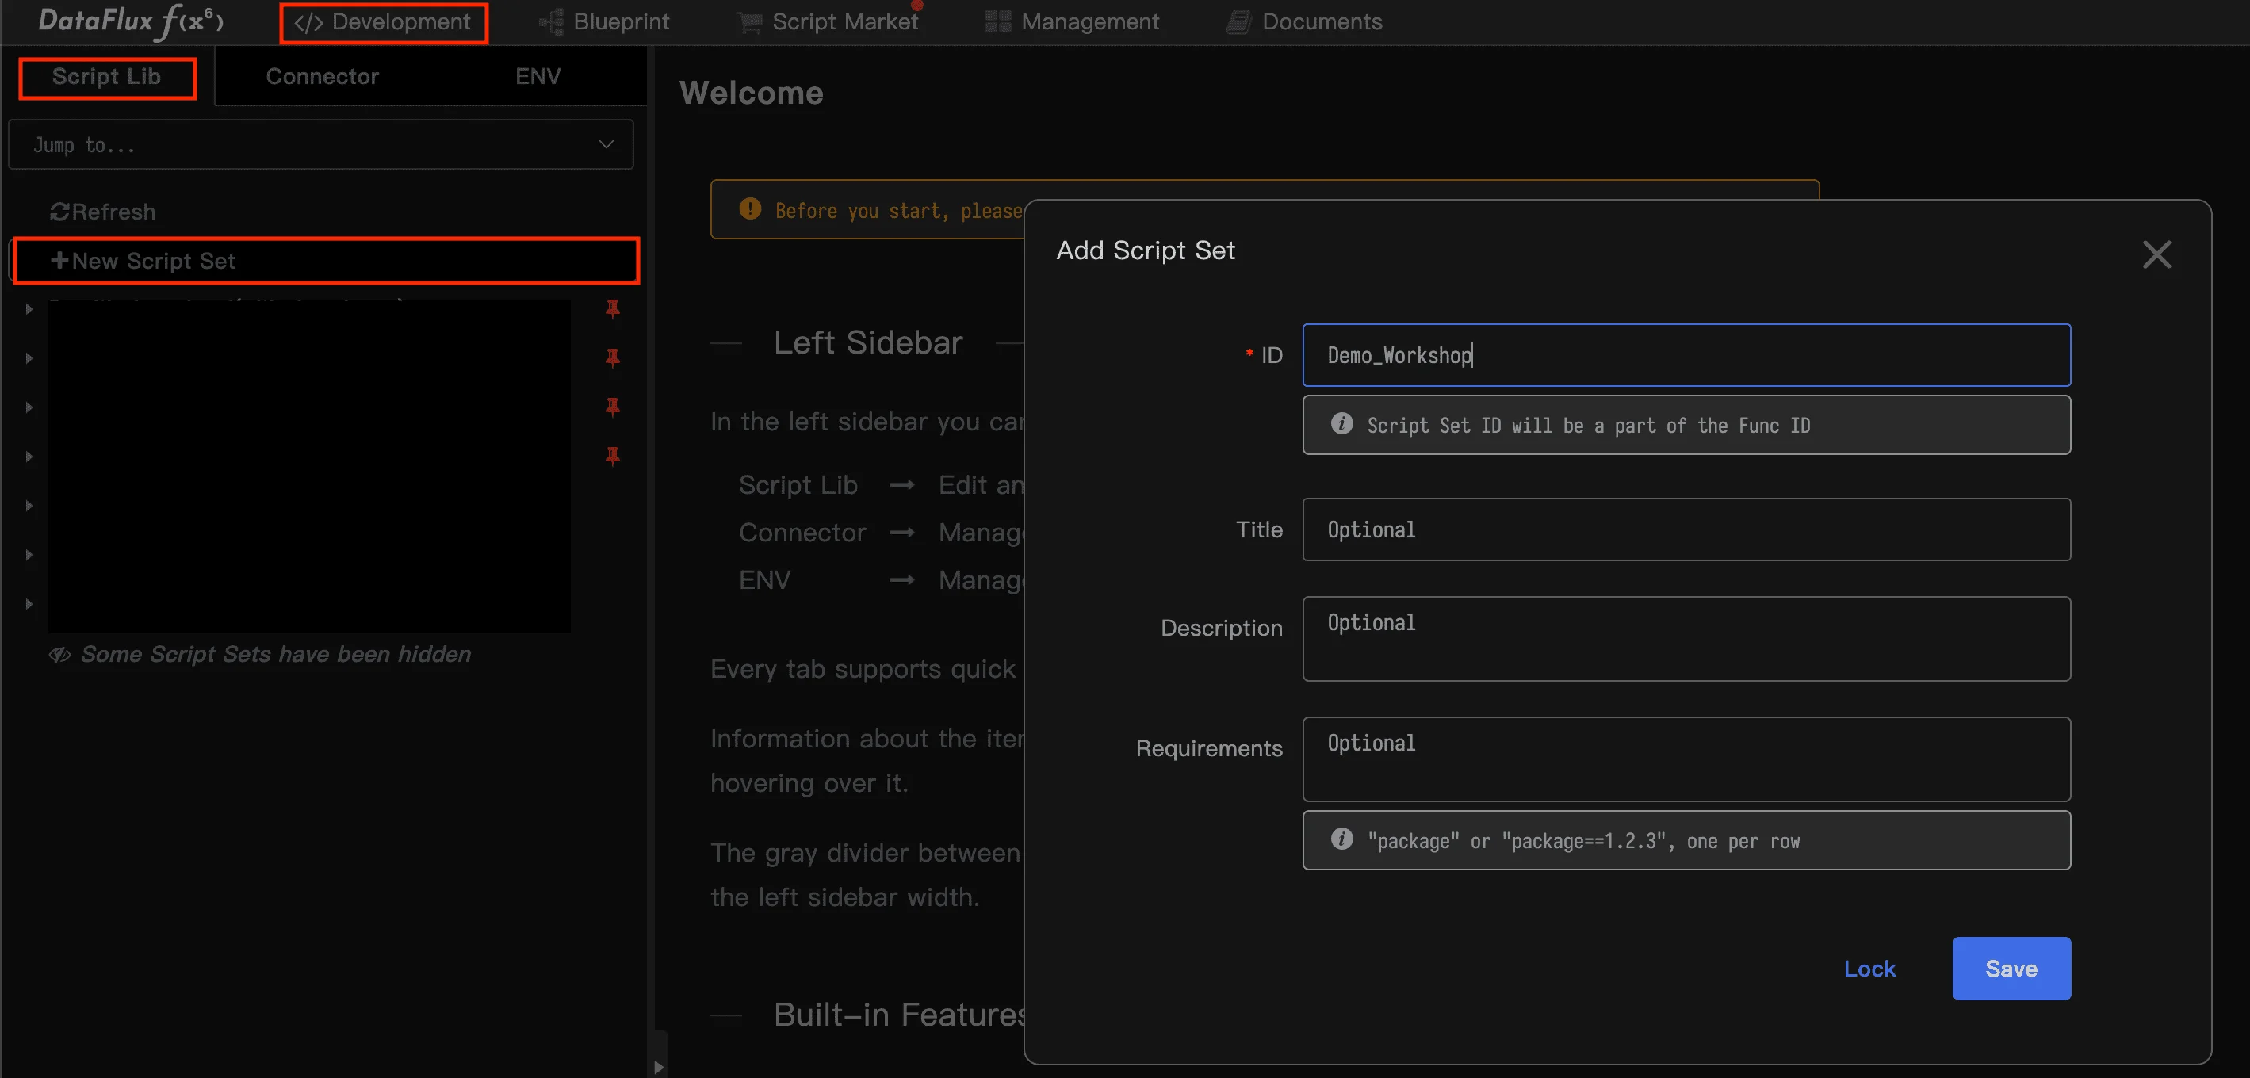The image size is (2250, 1078).
Task: Unpin the topmost pinned script set
Action: (613, 308)
